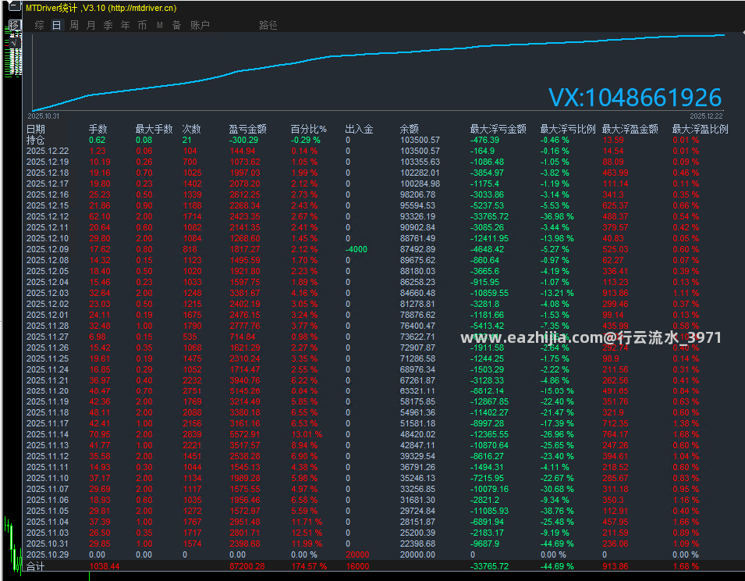Switch to 月 monthly view

(x=91, y=25)
